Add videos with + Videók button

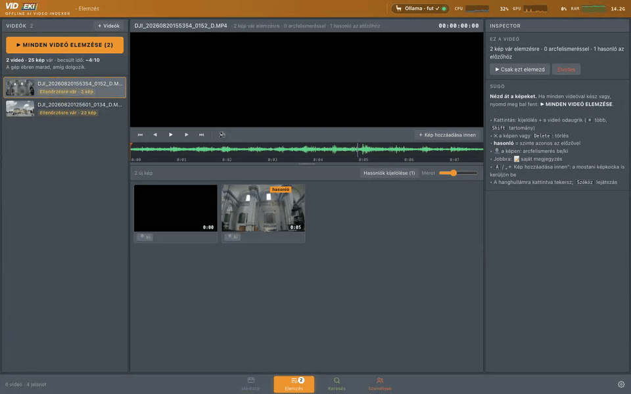108,26
